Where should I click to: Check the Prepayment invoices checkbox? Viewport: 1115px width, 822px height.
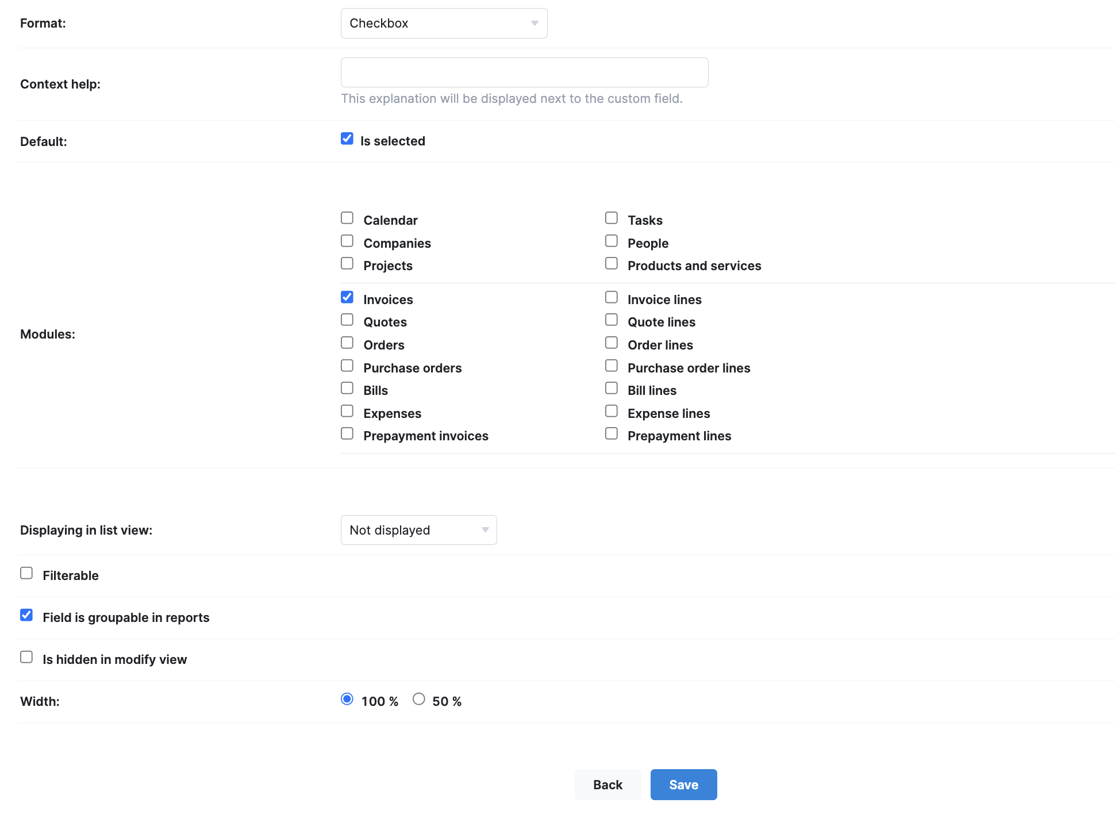tap(347, 433)
